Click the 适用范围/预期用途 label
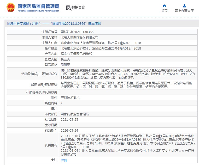The width and height of the screenshot is (199, 165). click(44, 85)
